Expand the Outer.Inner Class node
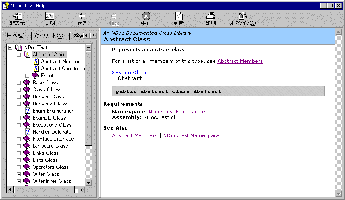345x200 pixels. click(x=19, y=181)
